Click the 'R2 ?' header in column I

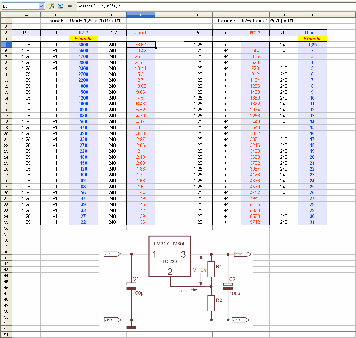255,33
